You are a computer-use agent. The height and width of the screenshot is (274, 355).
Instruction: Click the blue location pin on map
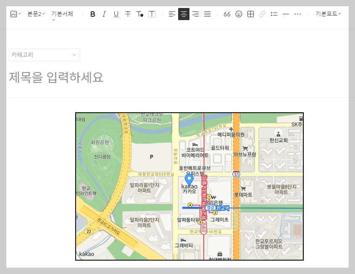pos(189,179)
